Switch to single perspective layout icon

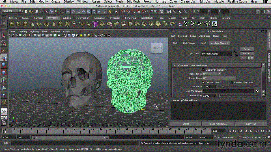(x=4, y=111)
